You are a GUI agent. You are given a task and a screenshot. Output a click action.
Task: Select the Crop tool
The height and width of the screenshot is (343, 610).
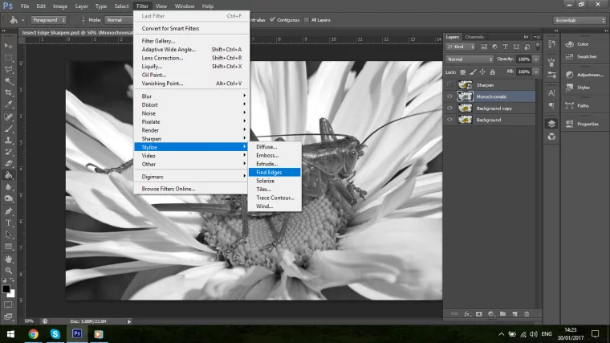click(x=8, y=92)
